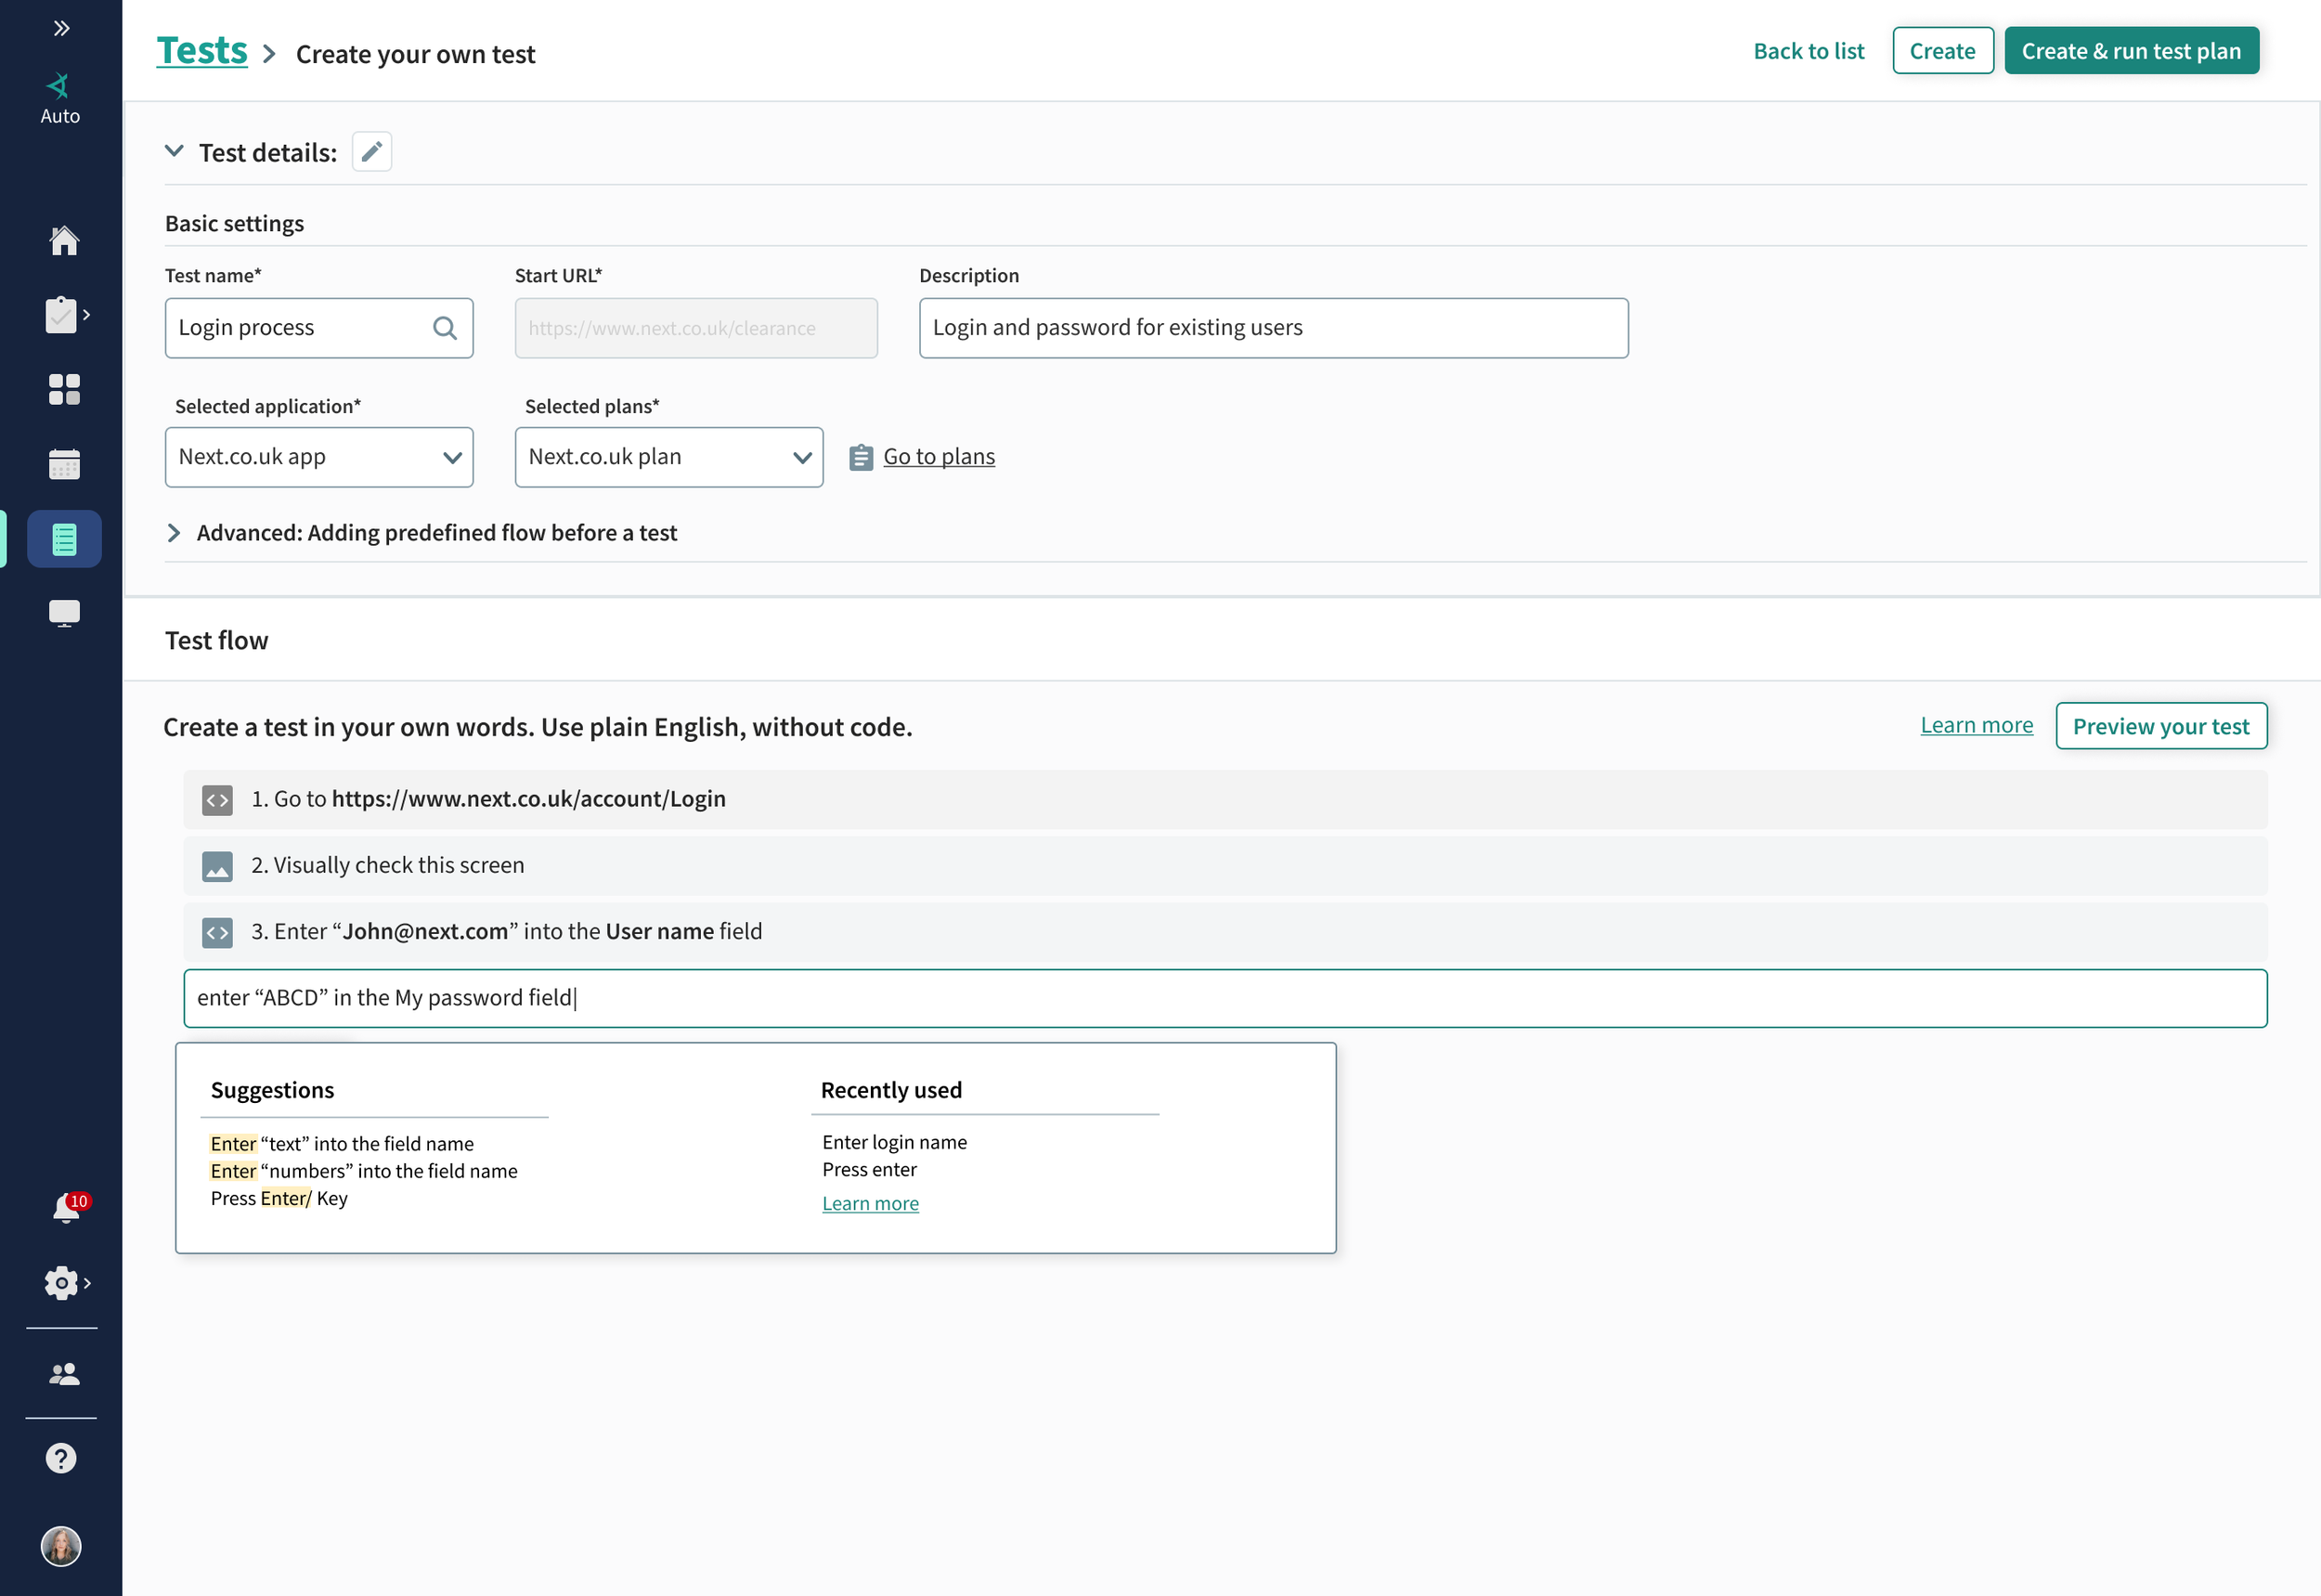Click the Create button

[1942, 51]
